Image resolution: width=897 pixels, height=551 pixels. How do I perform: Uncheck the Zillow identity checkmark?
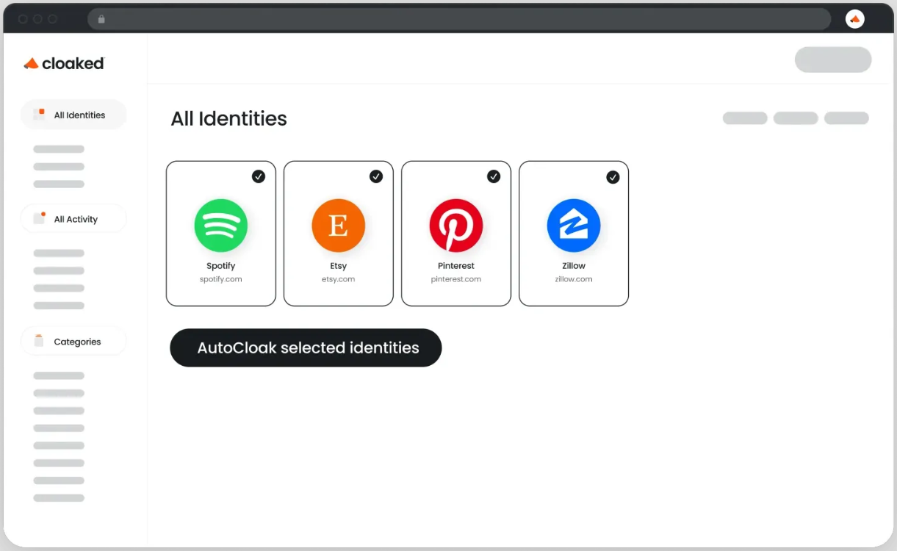[x=613, y=177]
